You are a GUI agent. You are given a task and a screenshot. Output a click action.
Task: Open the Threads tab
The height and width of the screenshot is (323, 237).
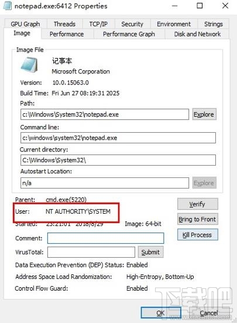pos(64,24)
